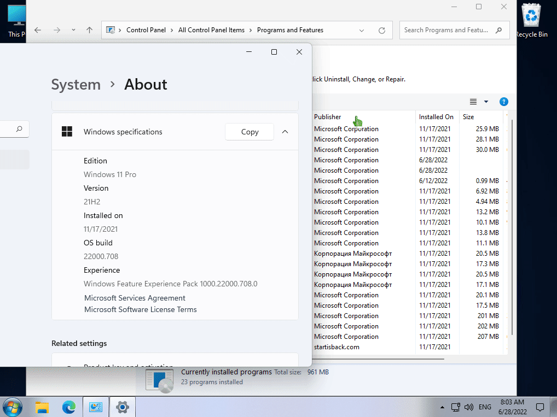Select the row sized 6.92 MB

409,191
